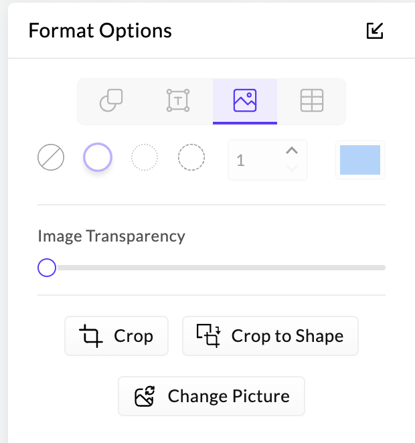Viewport: 415px width, 443px height.
Task: Collapse the Format Options panel
Action: (375, 31)
